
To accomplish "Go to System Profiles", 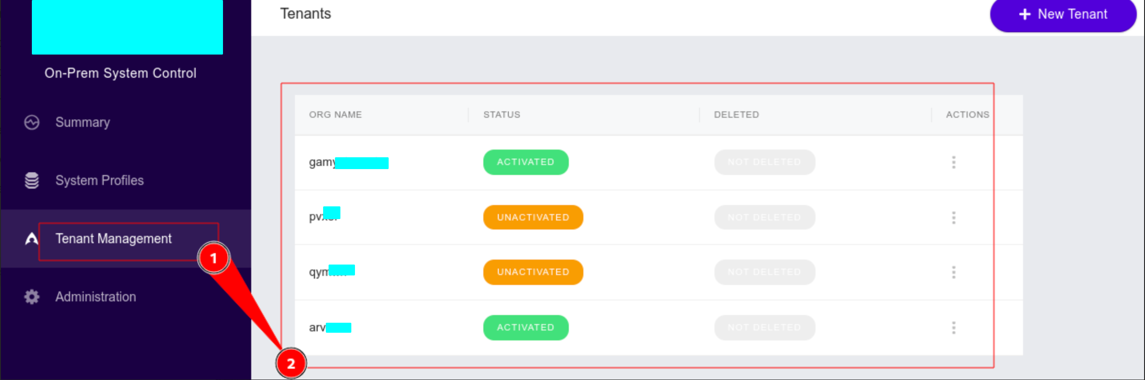I will pos(100,180).
